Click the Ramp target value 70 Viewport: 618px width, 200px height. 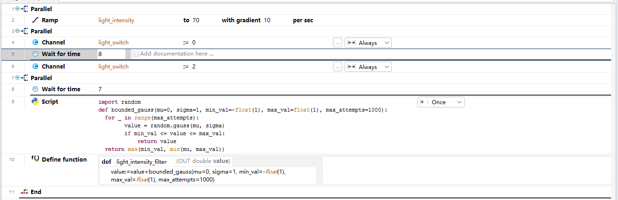click(x=196, y=20)
